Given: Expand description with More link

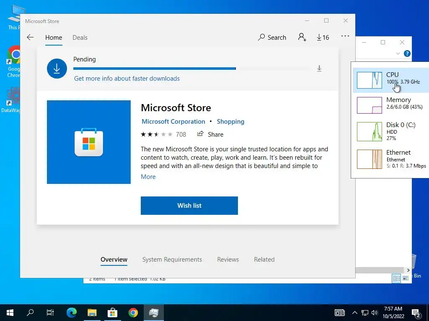Looking at the screenshot, I should 148,177.
